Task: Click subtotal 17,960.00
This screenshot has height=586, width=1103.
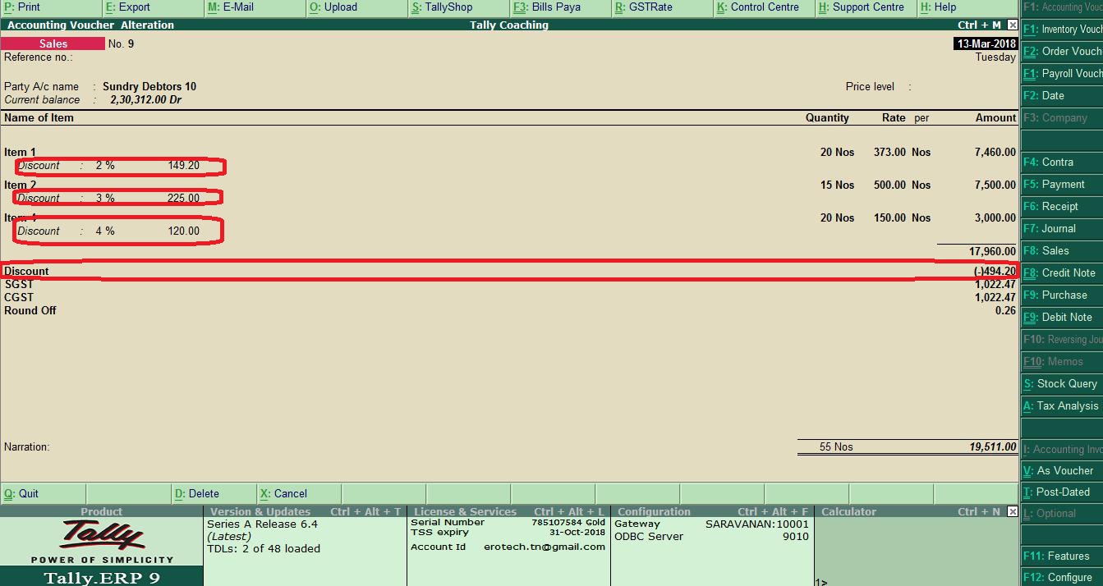Action: 993,251
